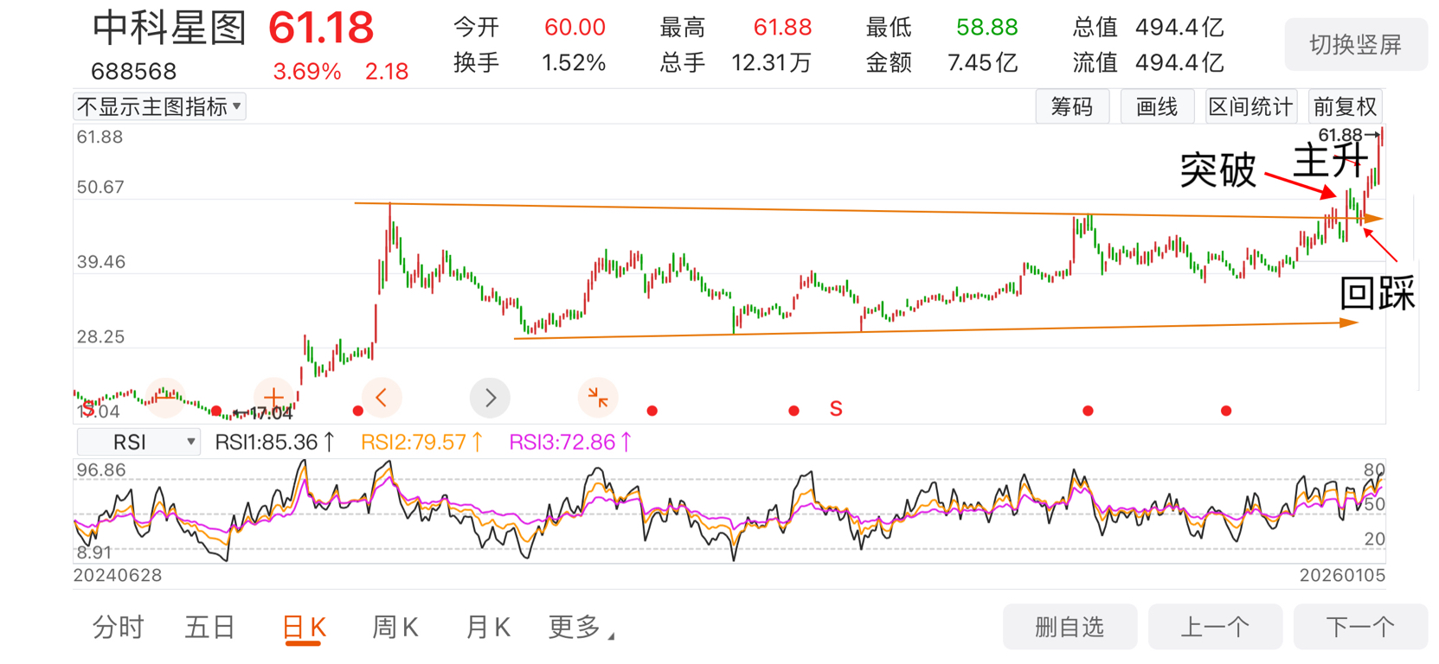Click the red dot marker below 回踩

[1226, 411]
